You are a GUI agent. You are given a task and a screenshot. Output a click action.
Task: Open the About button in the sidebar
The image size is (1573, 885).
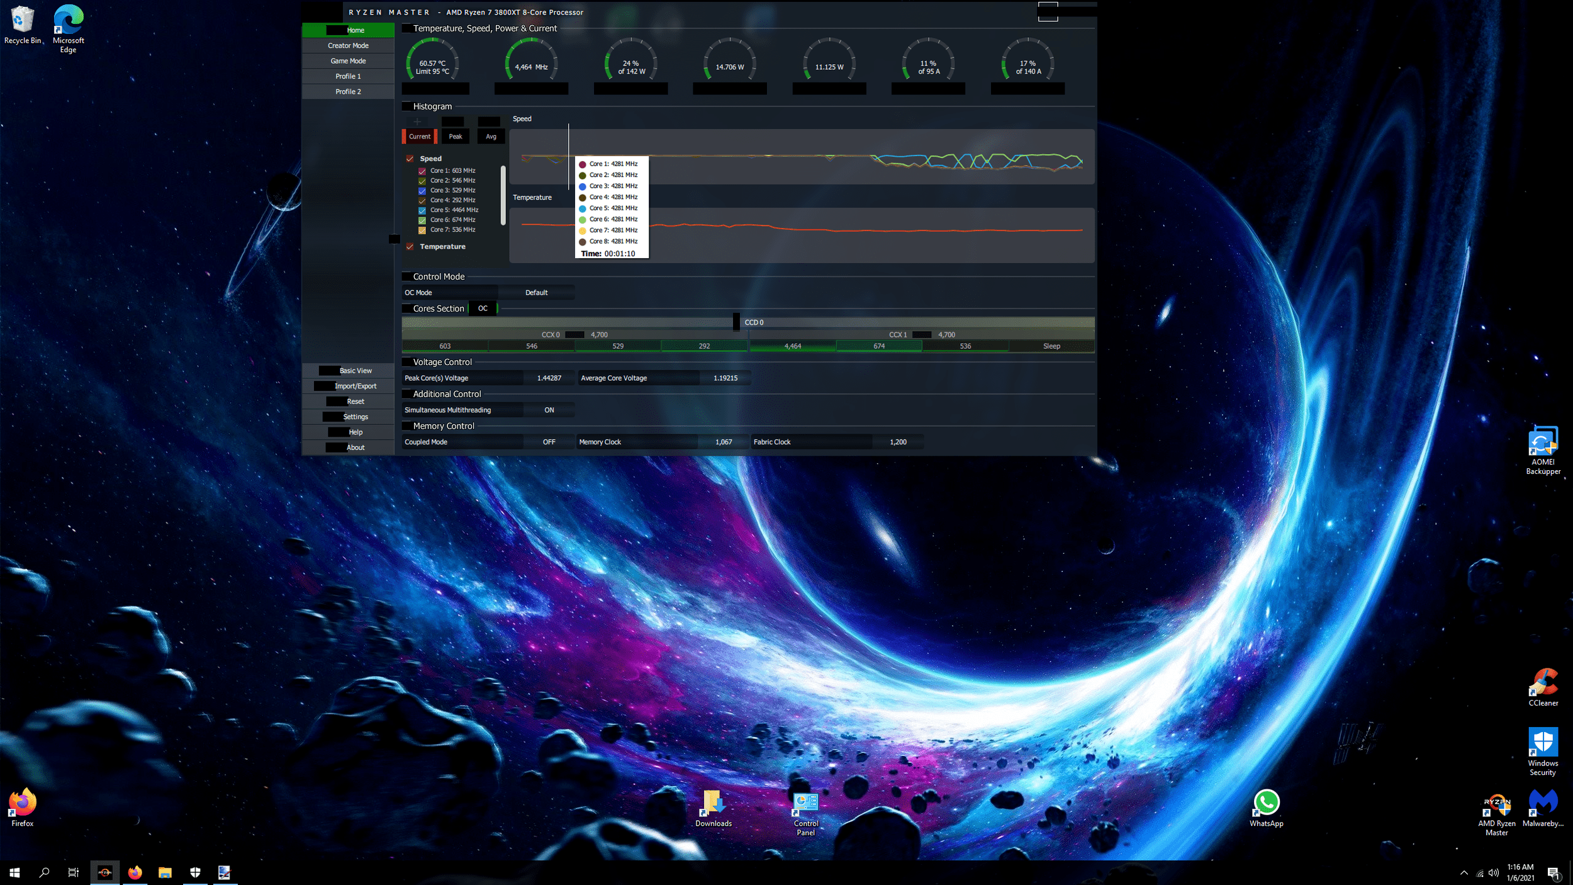(x=348, y=448)
